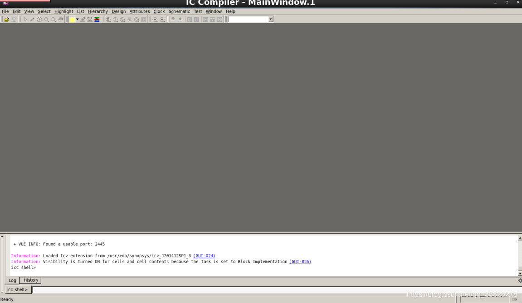Open the GUI-024 message link
Image resolution: width=522 pixels, height=303 pixels.
[x=204, y=256]
